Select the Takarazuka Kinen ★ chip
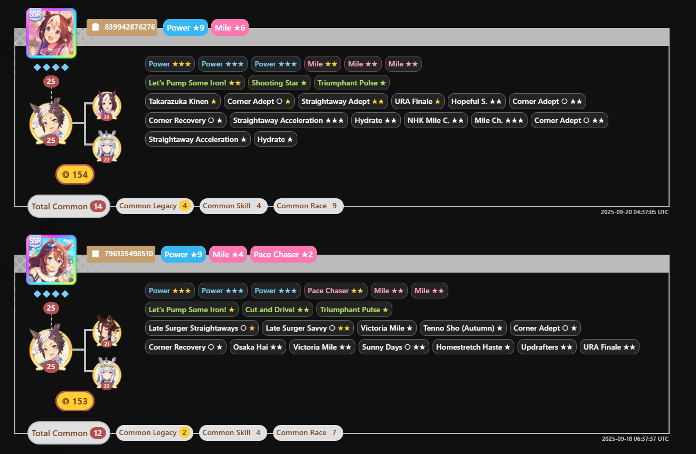 [183, 101]
